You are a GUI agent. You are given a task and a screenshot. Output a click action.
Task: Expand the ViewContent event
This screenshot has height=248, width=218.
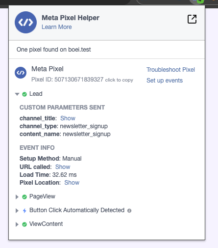[17, 224]
